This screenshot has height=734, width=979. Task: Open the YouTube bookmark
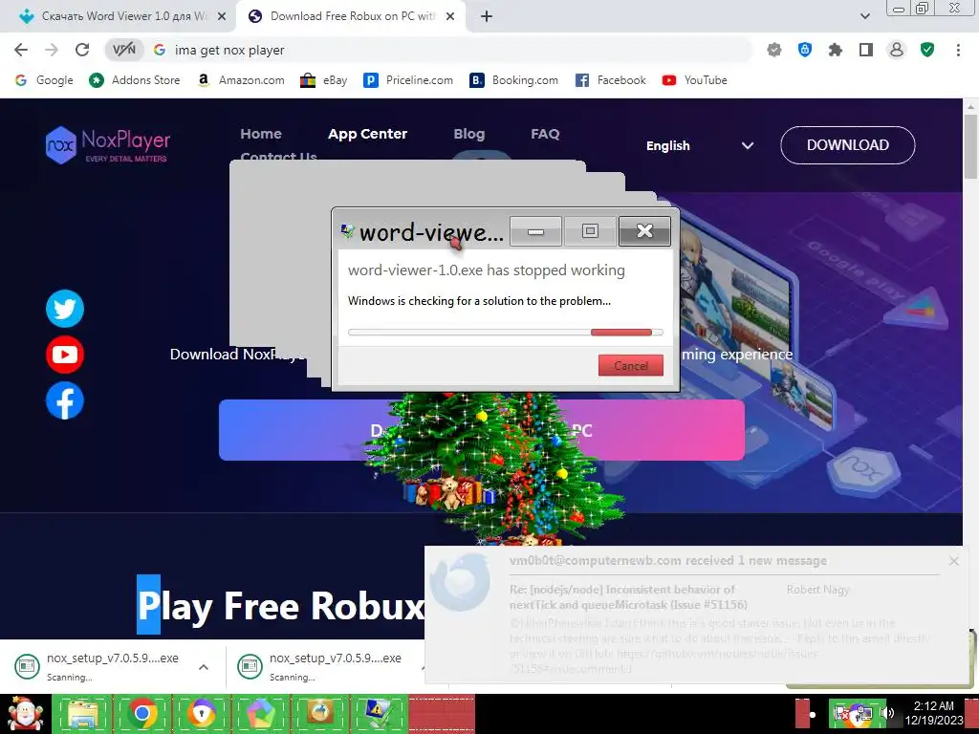695,80
